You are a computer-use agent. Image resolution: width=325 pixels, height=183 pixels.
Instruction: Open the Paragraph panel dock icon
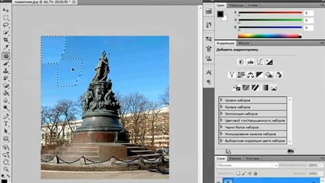[209, 82]
